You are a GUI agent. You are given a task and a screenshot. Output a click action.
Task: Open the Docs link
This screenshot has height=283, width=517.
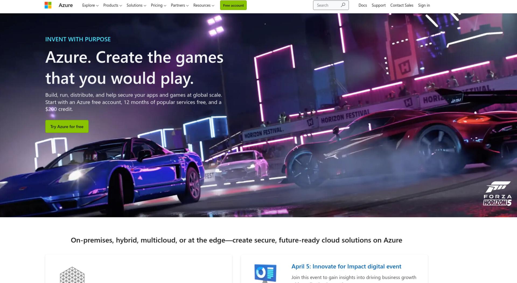click(x=362, y=5)
